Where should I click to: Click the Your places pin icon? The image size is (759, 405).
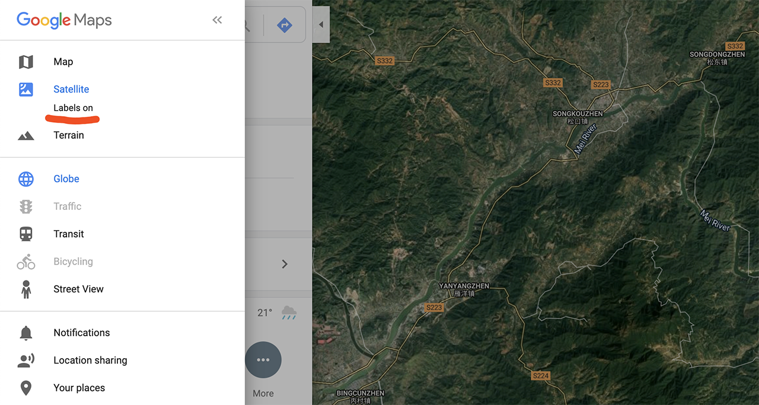(26, 388)
